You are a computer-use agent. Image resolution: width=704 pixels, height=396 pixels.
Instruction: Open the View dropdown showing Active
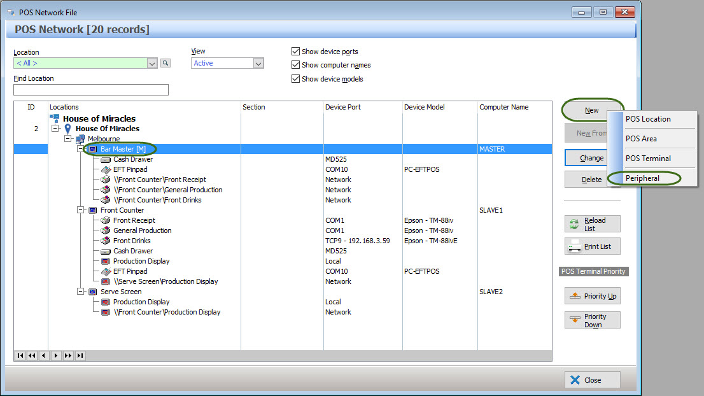(258, 63)
